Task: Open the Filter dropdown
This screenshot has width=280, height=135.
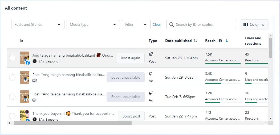Action: point(136,24)
